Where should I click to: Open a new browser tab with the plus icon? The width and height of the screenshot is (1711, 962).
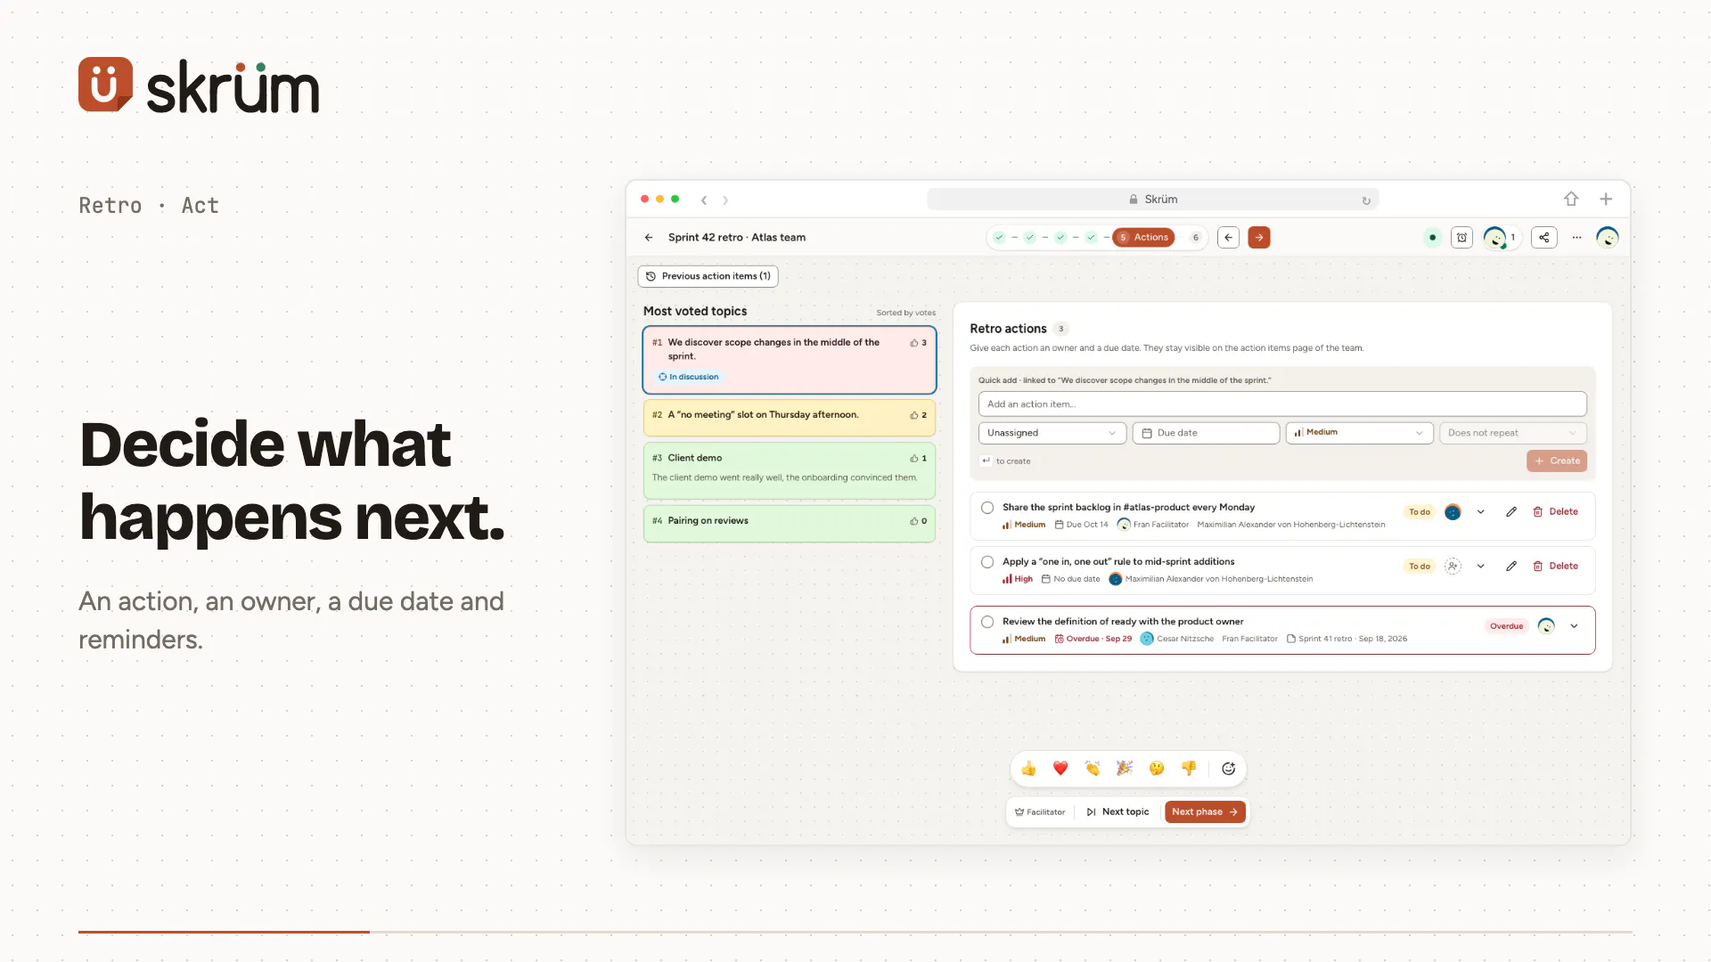click(x=1606, y=200)
